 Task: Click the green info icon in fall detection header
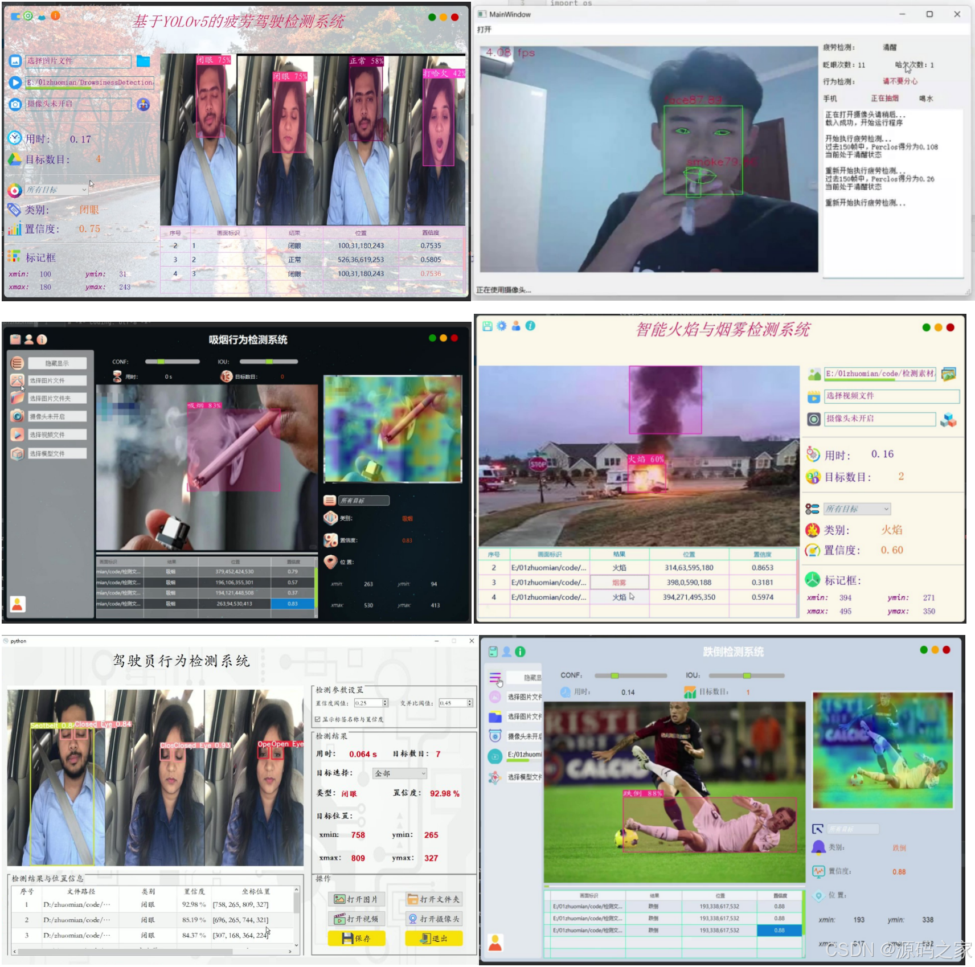tap(520, 652)
